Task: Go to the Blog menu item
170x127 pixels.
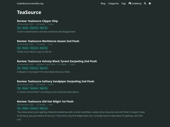Action: tap(103, 3)
